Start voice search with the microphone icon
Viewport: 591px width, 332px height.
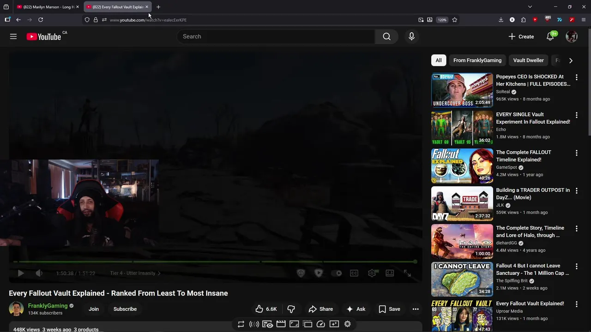pos(411,36)
